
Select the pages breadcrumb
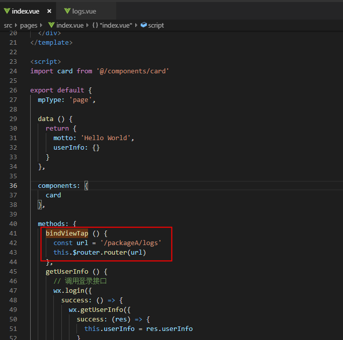point(29,26)
